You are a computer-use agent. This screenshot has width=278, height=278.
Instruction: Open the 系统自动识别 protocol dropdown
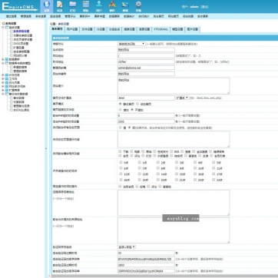pyautogui.click(x=131, y=44)
